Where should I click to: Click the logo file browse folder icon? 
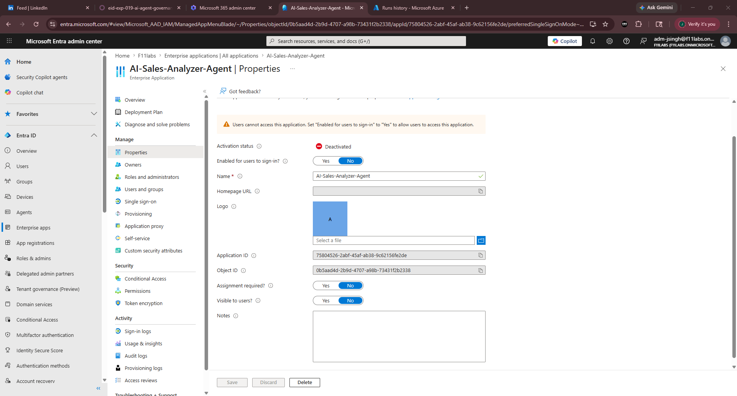[481, 240]
